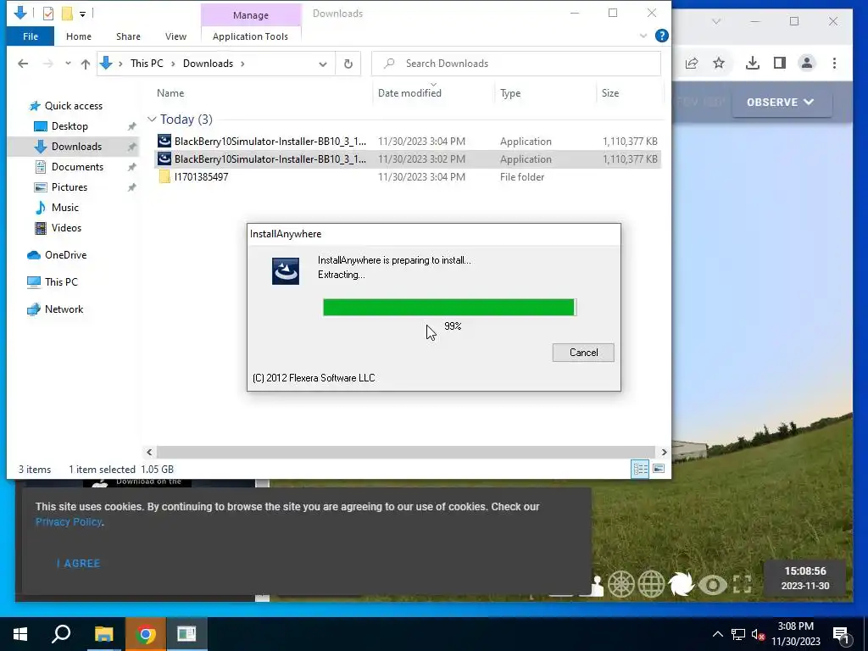Open Documents in the navigation pane
Viewport: 868px width, 651px height.
tap(77, 167)
